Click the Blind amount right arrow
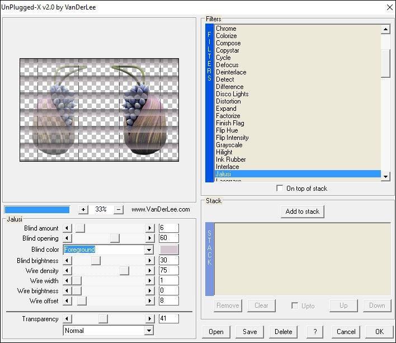The height and width of the screenshot is (343, 396). point(149,228)
